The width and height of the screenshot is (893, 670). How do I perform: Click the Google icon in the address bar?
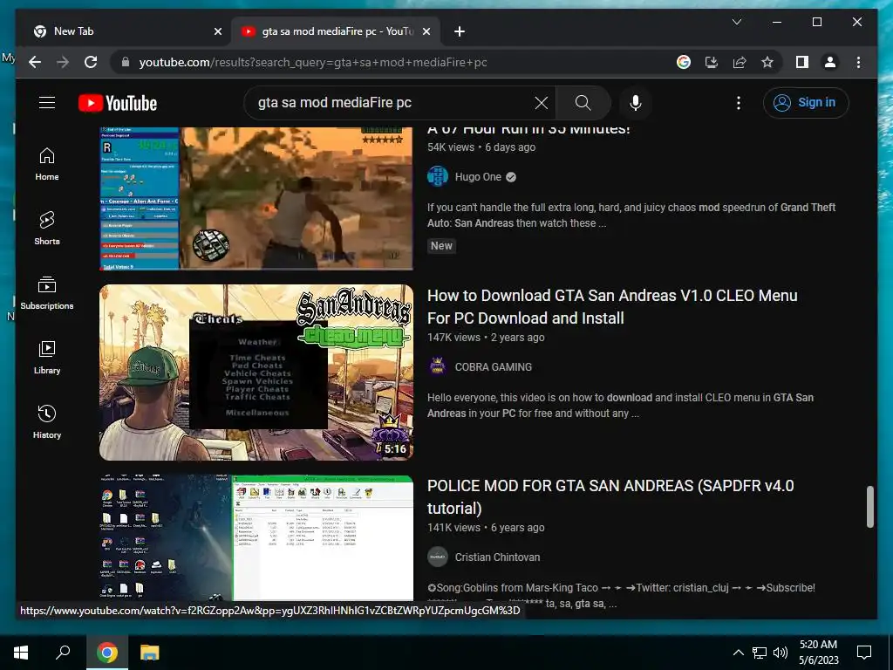coord(684,62)
